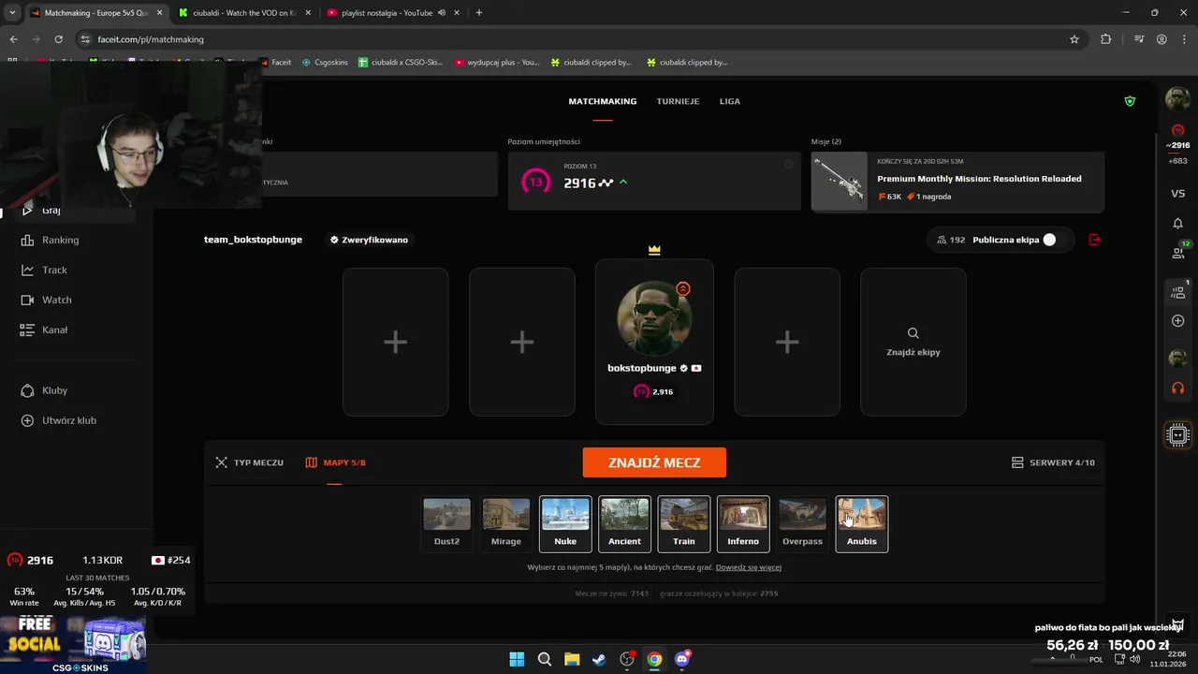Switch to the TURNIEJE tab
The image size is (1198, 674).
[x=678, y=101]
